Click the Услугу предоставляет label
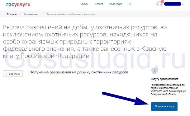The height and width of the screenshot is (116, 190). (164, 79)
